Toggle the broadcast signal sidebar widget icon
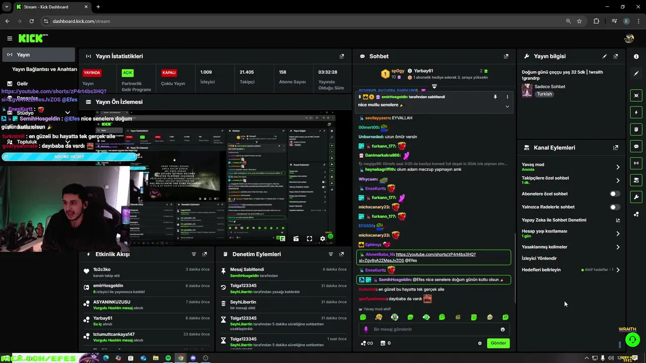 point(636,163)
